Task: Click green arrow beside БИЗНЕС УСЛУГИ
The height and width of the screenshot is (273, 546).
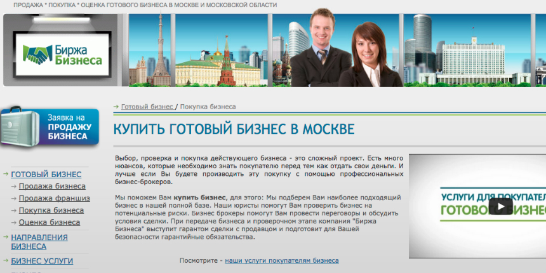Action: click(6, 260)
